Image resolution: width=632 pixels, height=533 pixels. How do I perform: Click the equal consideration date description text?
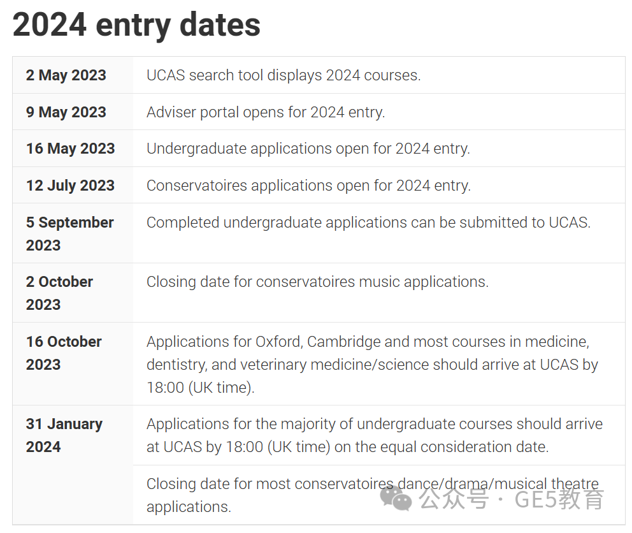(x=375, y=435)
